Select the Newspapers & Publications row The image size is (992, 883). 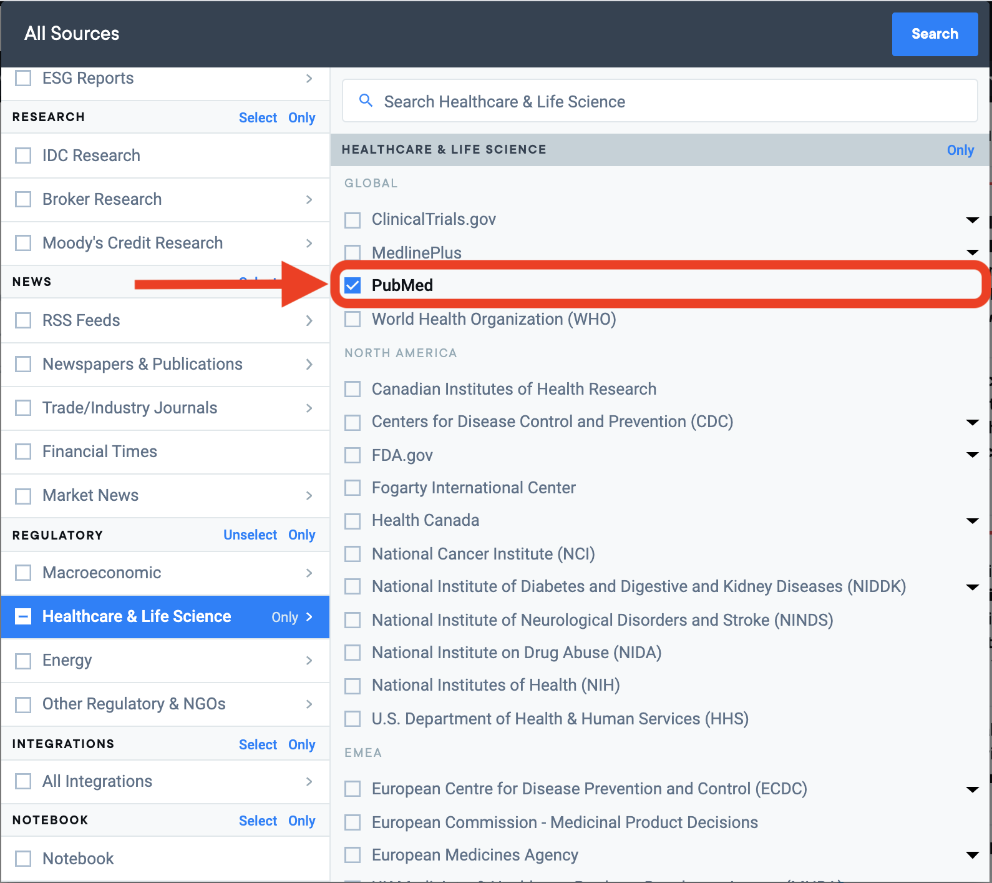pyautogui.click(x=165, y=365)
